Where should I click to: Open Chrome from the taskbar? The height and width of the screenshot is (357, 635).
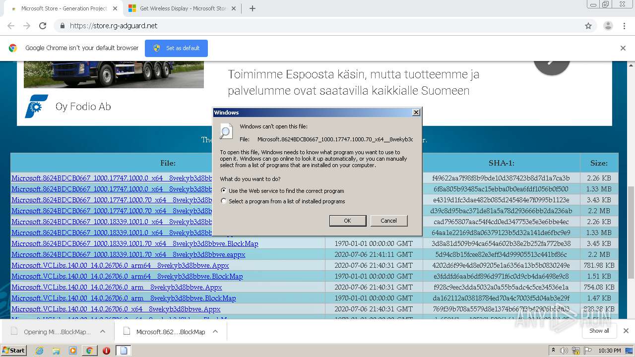(x=89, y=351)
